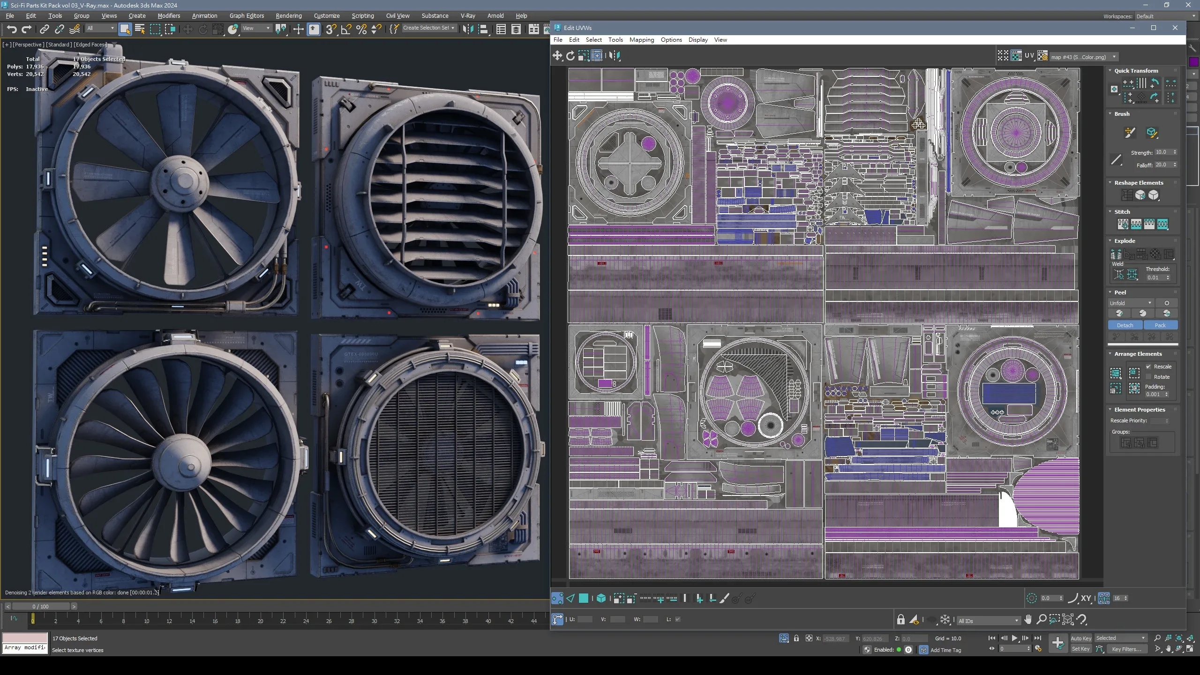Viewport: 1200px width, 675px height.
Task: Toggle the Auto Key button
Action: point(1081,638)
